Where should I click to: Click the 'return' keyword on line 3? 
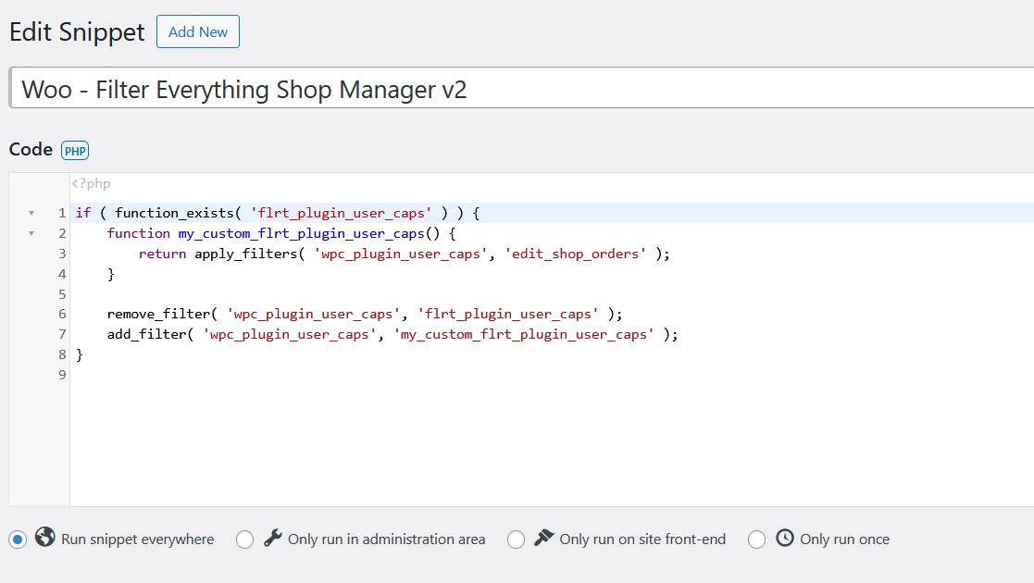162,254
